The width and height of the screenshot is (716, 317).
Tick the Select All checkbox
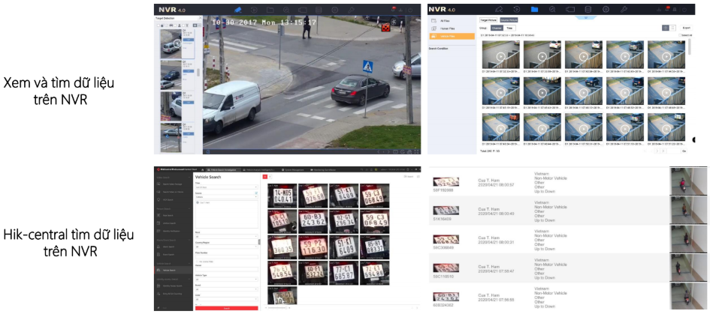coord(680,35)
